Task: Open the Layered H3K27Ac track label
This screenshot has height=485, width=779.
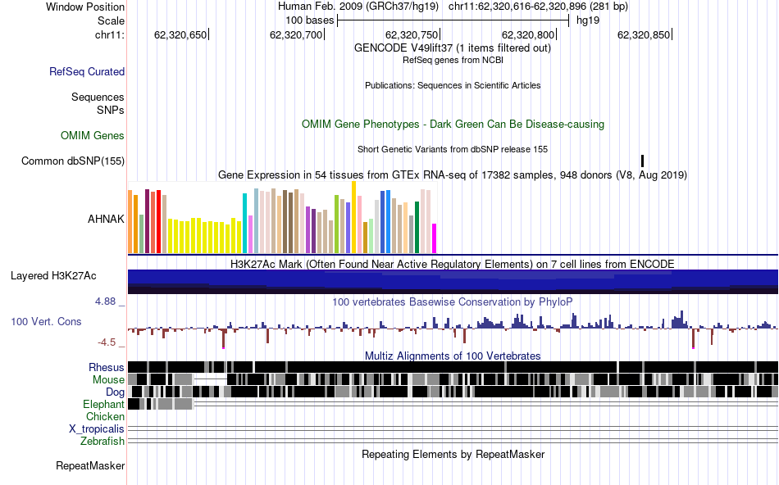Action: click(x=53, y=275)
